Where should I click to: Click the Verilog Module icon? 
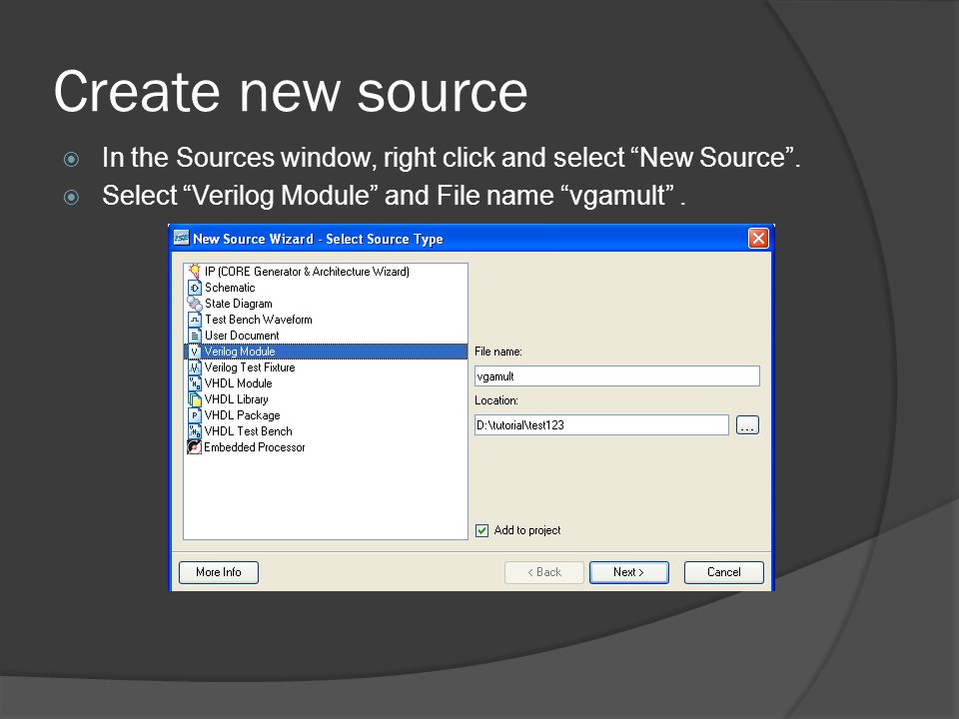[x=195, y=352]
